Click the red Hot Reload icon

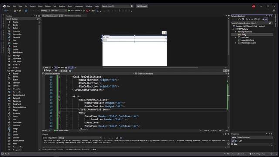point(87,10)
